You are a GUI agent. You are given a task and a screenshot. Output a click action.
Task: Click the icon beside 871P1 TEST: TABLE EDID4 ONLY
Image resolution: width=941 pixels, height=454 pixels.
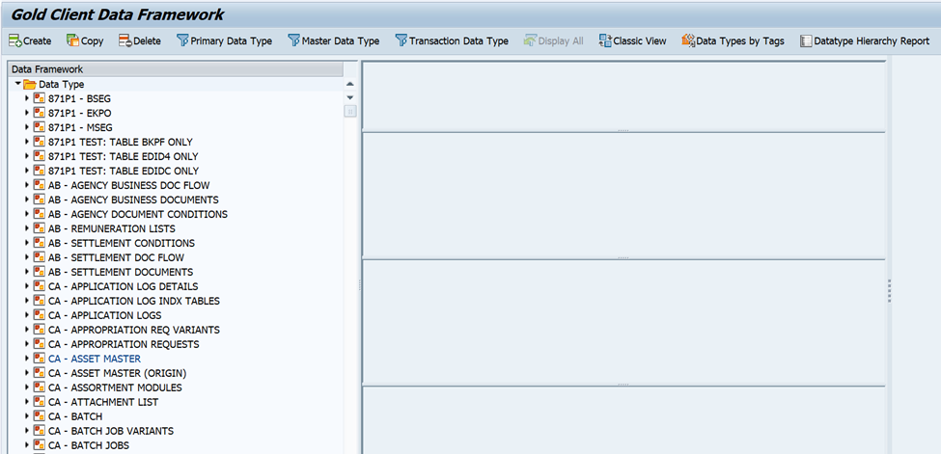pyautogui.click(x=39, y=156)
